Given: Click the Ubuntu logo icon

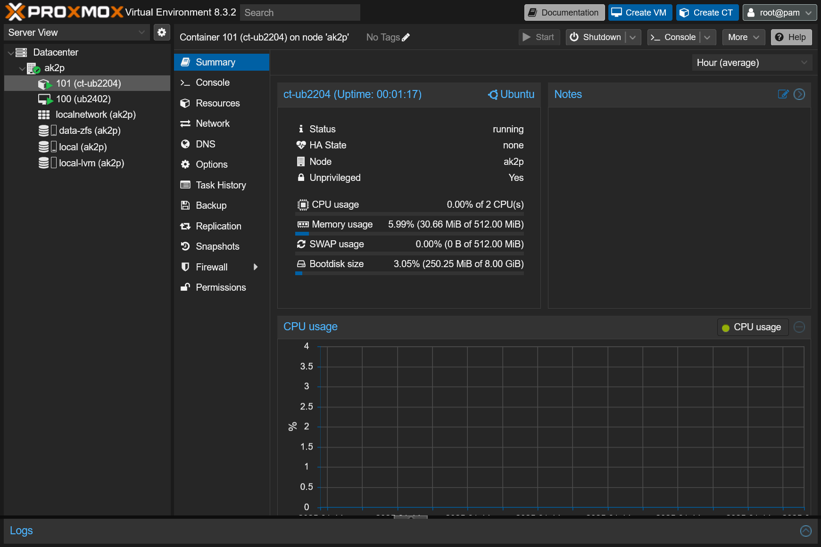Looking at the screenshot, I should coord(493,95).
